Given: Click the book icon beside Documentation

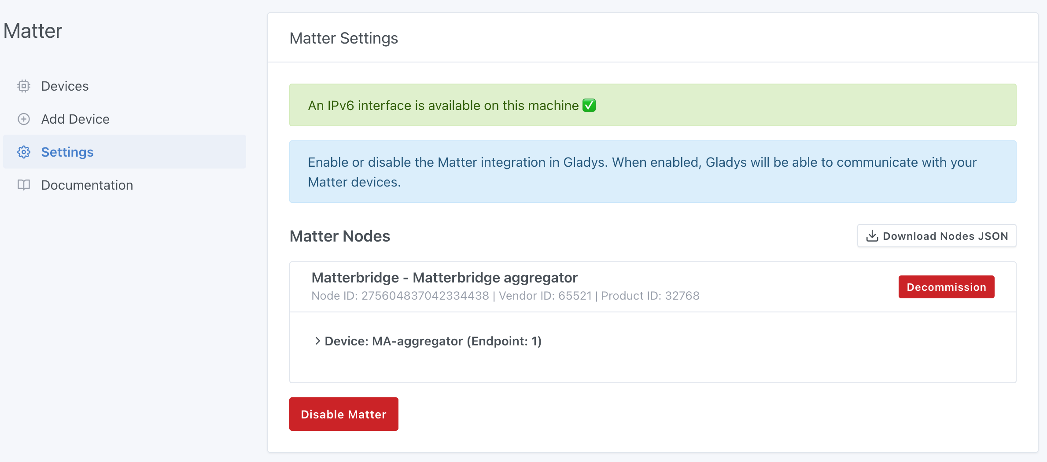Looking at the screenshot, I should point(24,185).
